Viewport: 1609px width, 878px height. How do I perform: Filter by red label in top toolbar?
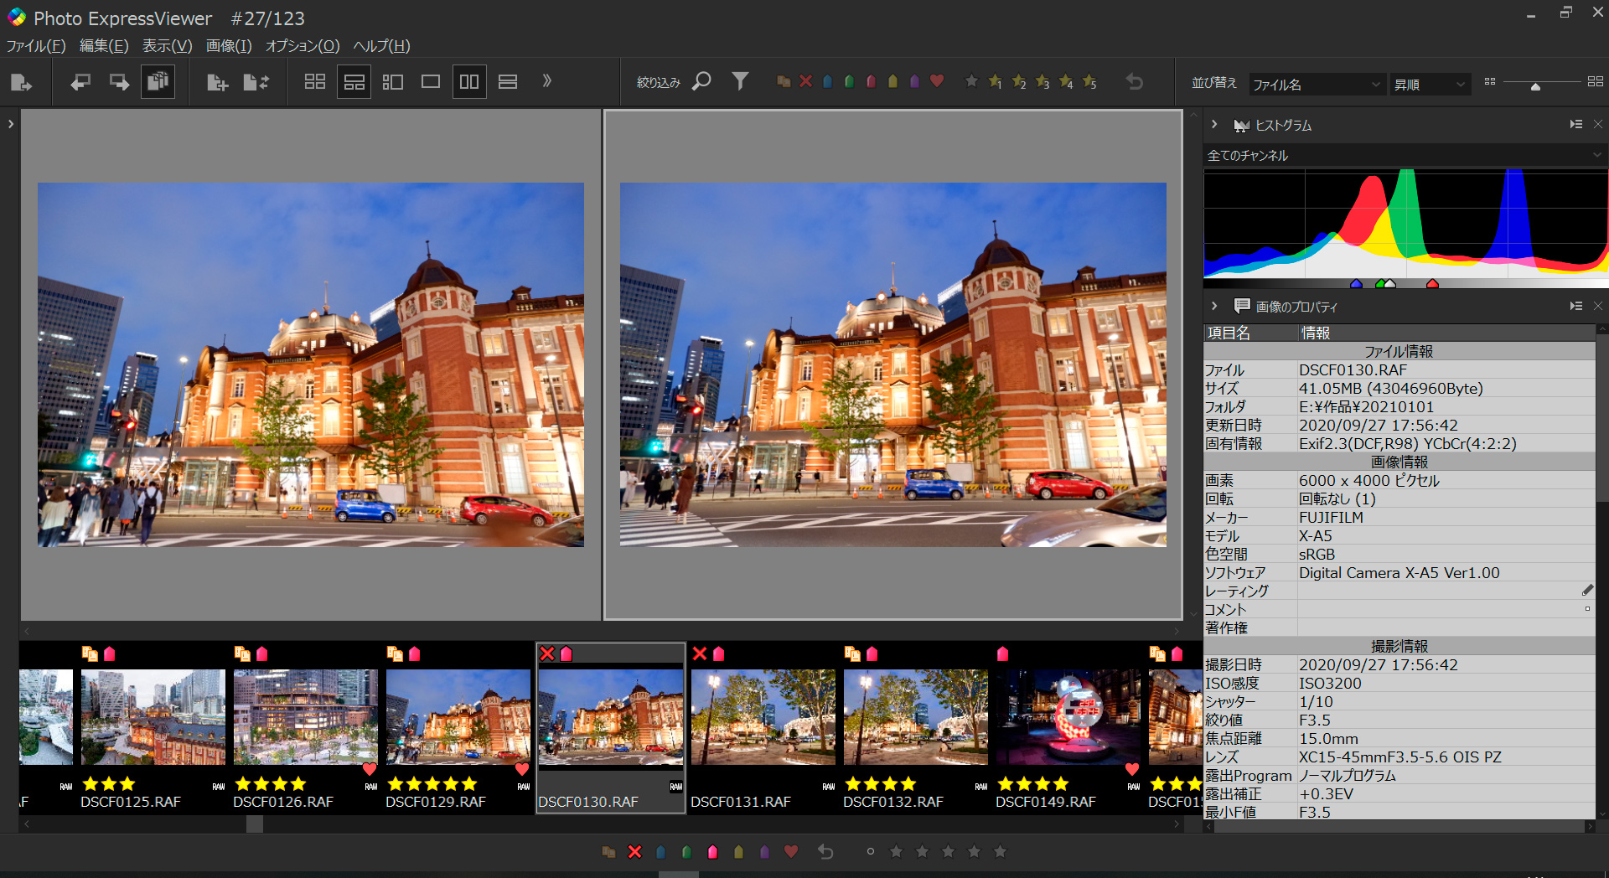coord(871,81)
